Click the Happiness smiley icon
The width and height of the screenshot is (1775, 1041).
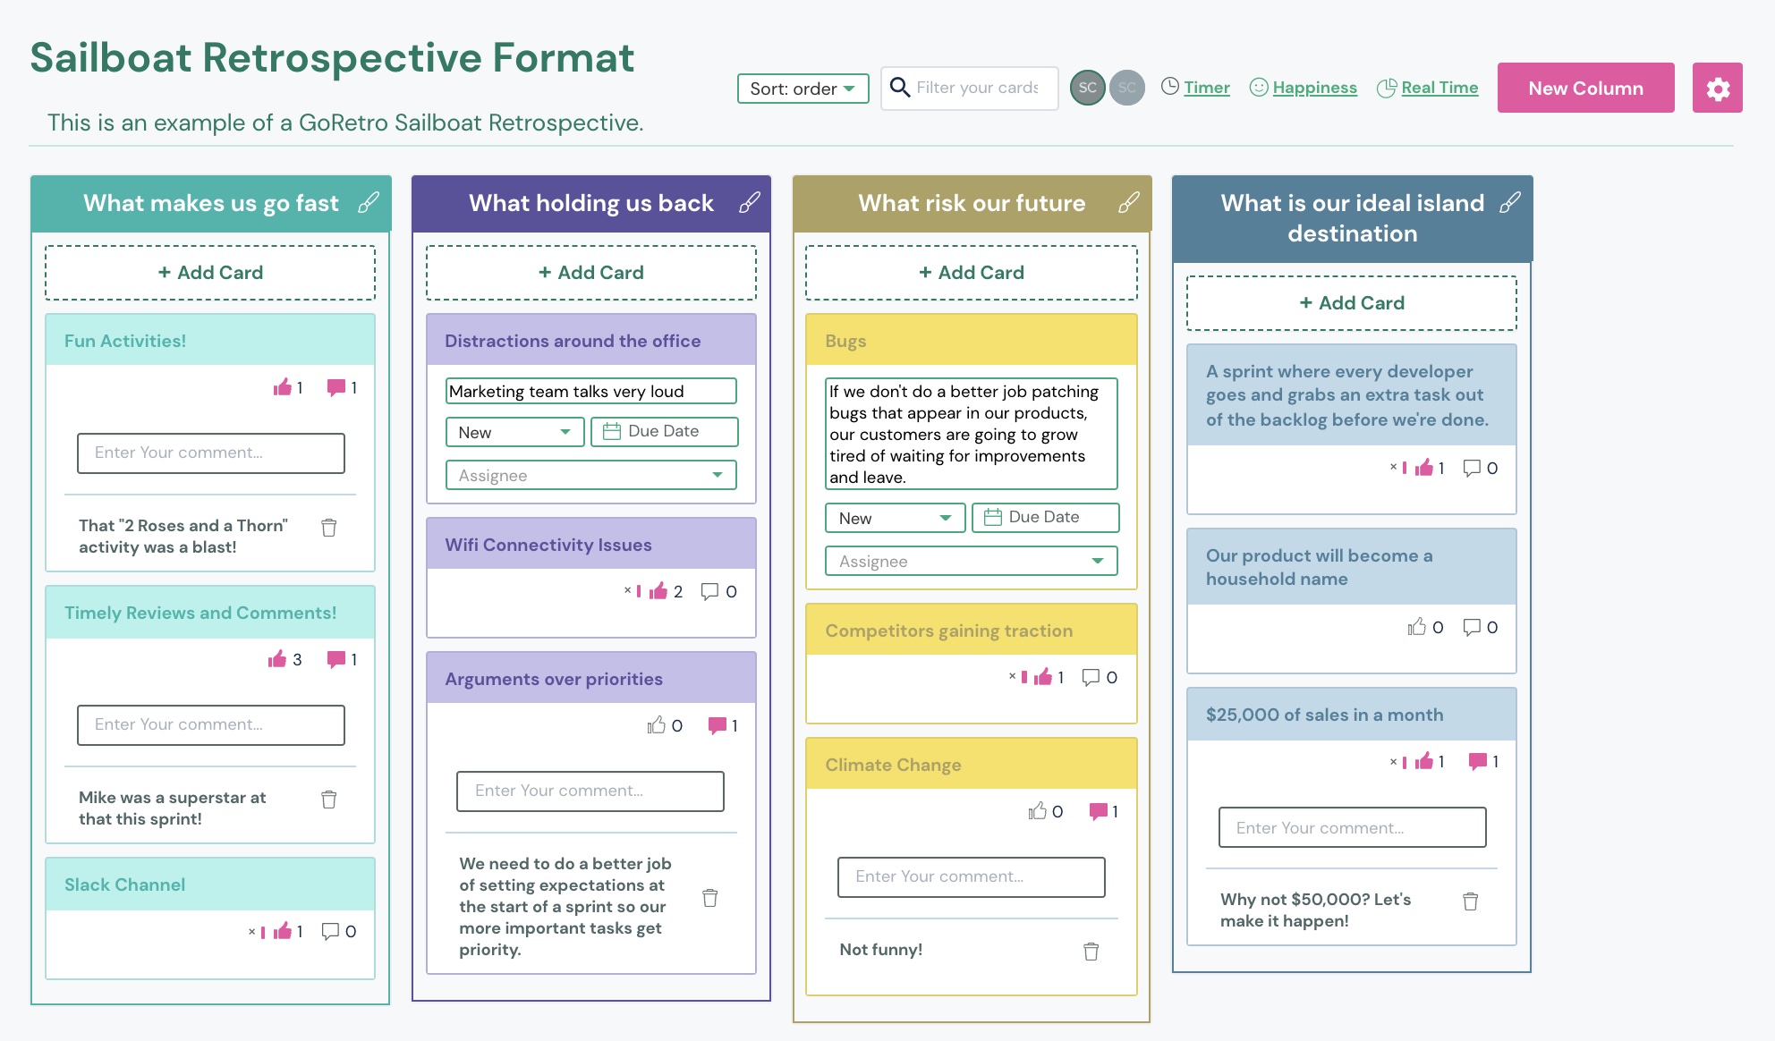click(x=1260, y=88)
